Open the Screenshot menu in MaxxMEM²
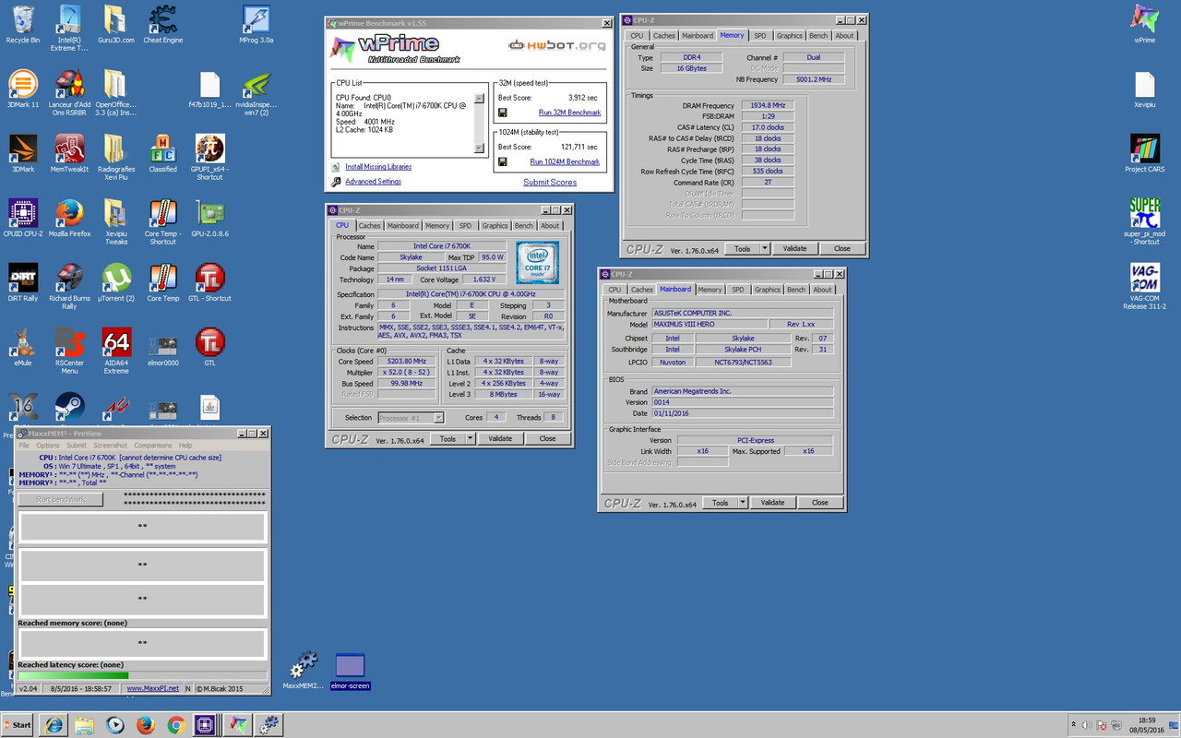Screen dimensions: 1181x738 (x=110, y=446)
